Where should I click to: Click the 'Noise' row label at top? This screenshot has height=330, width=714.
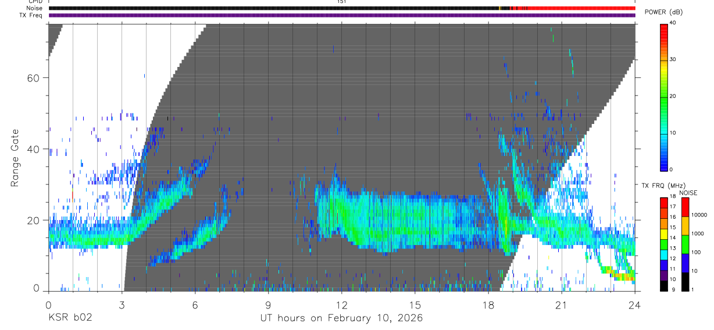tap(35, 8)
